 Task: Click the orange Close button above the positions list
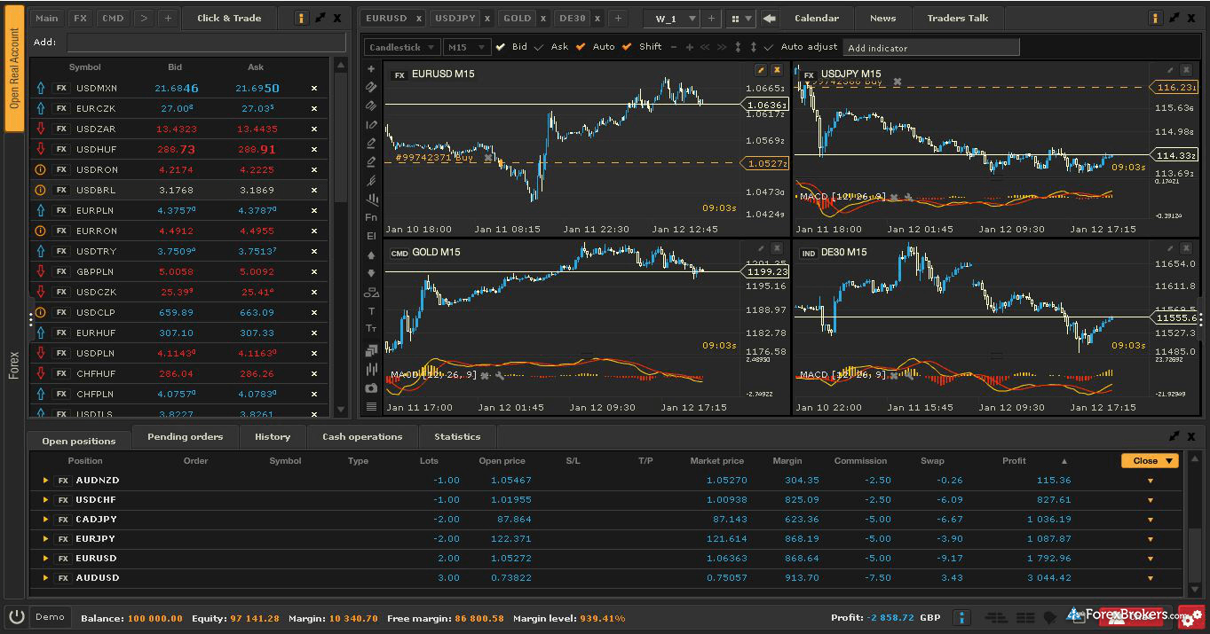pyautogui.click(x=1149, y=460)
